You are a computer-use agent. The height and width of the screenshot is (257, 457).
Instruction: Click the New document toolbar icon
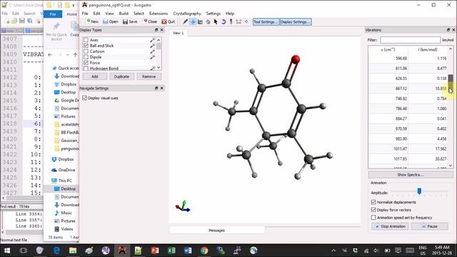click(x=92, y=21)
